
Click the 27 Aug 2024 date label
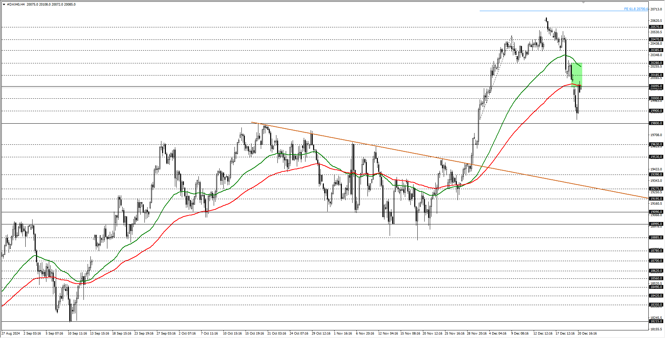[11, 333]
